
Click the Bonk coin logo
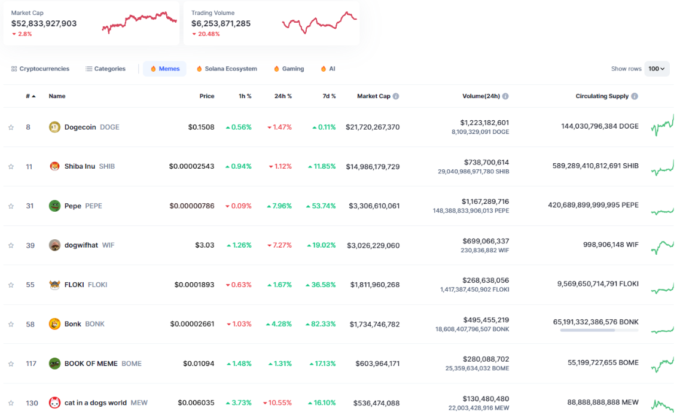[54, 324]
